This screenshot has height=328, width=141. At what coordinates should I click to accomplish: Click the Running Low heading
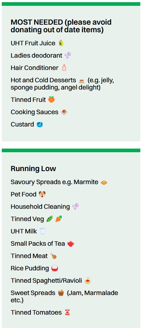[x=33, y=169]
